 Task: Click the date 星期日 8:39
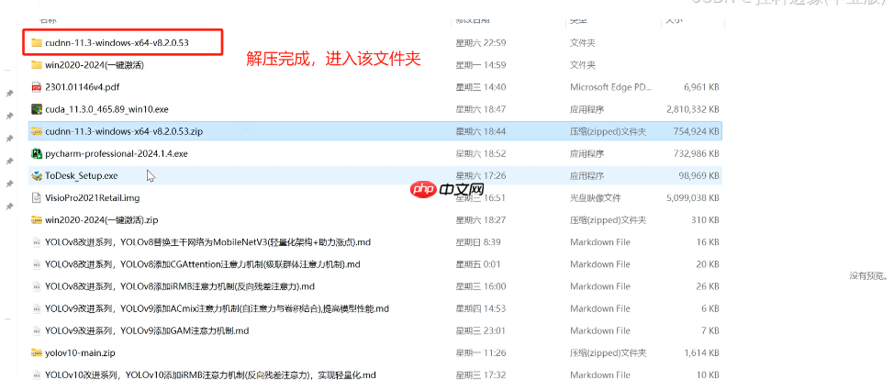tap(478, 242)
